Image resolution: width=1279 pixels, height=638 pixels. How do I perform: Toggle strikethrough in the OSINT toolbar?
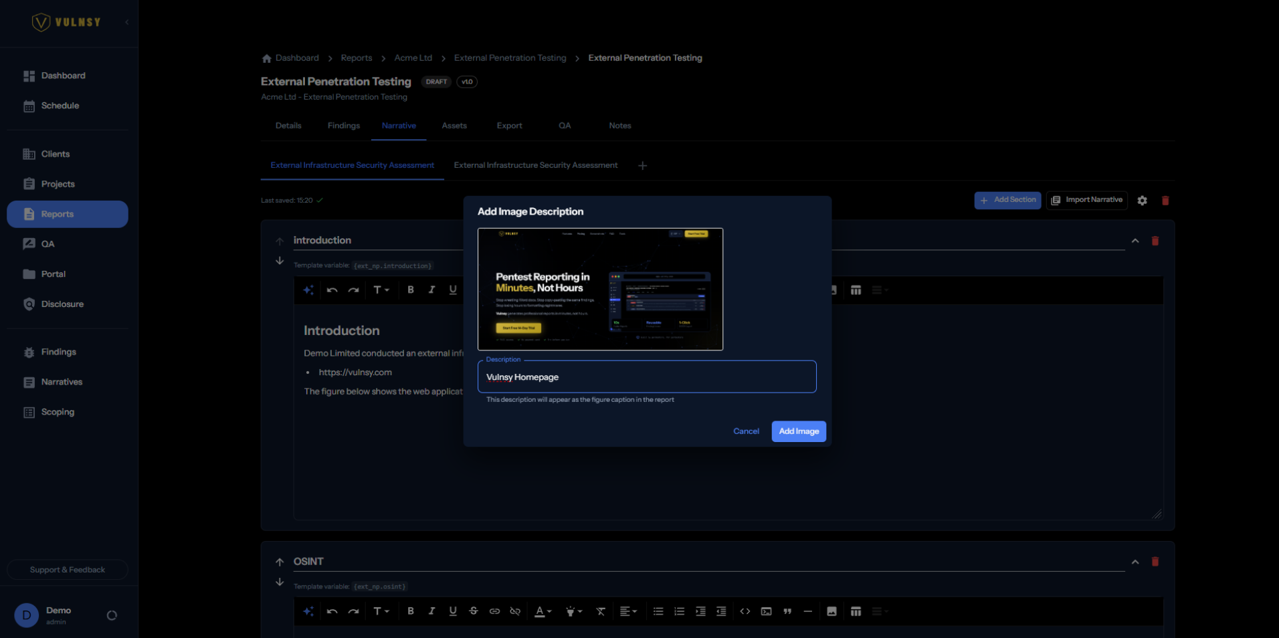pyautogui.click(x=474, y=611)
